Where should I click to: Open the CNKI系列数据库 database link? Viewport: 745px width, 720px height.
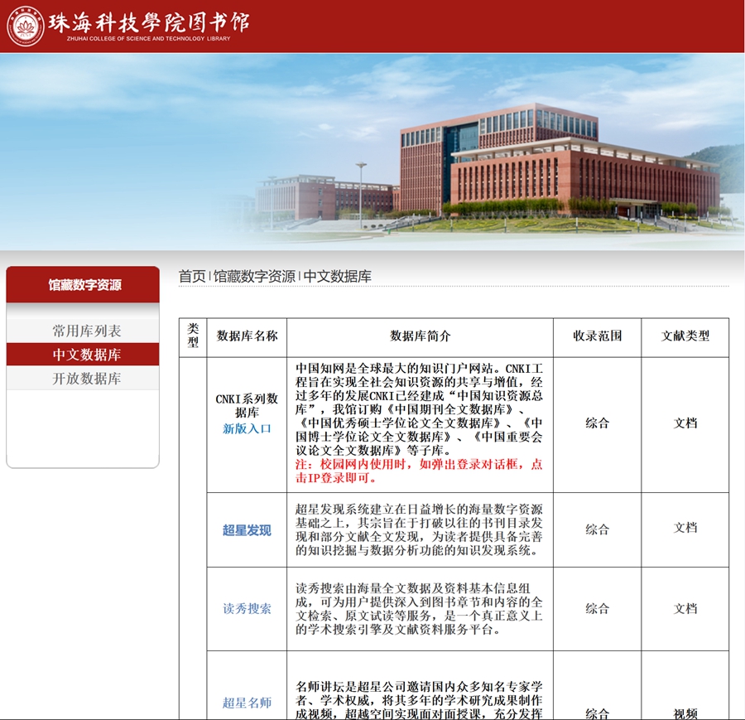pos(247,405)
